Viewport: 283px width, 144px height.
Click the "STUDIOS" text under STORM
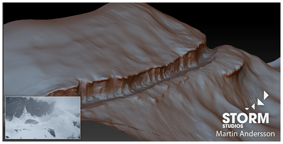click(233, 126)
